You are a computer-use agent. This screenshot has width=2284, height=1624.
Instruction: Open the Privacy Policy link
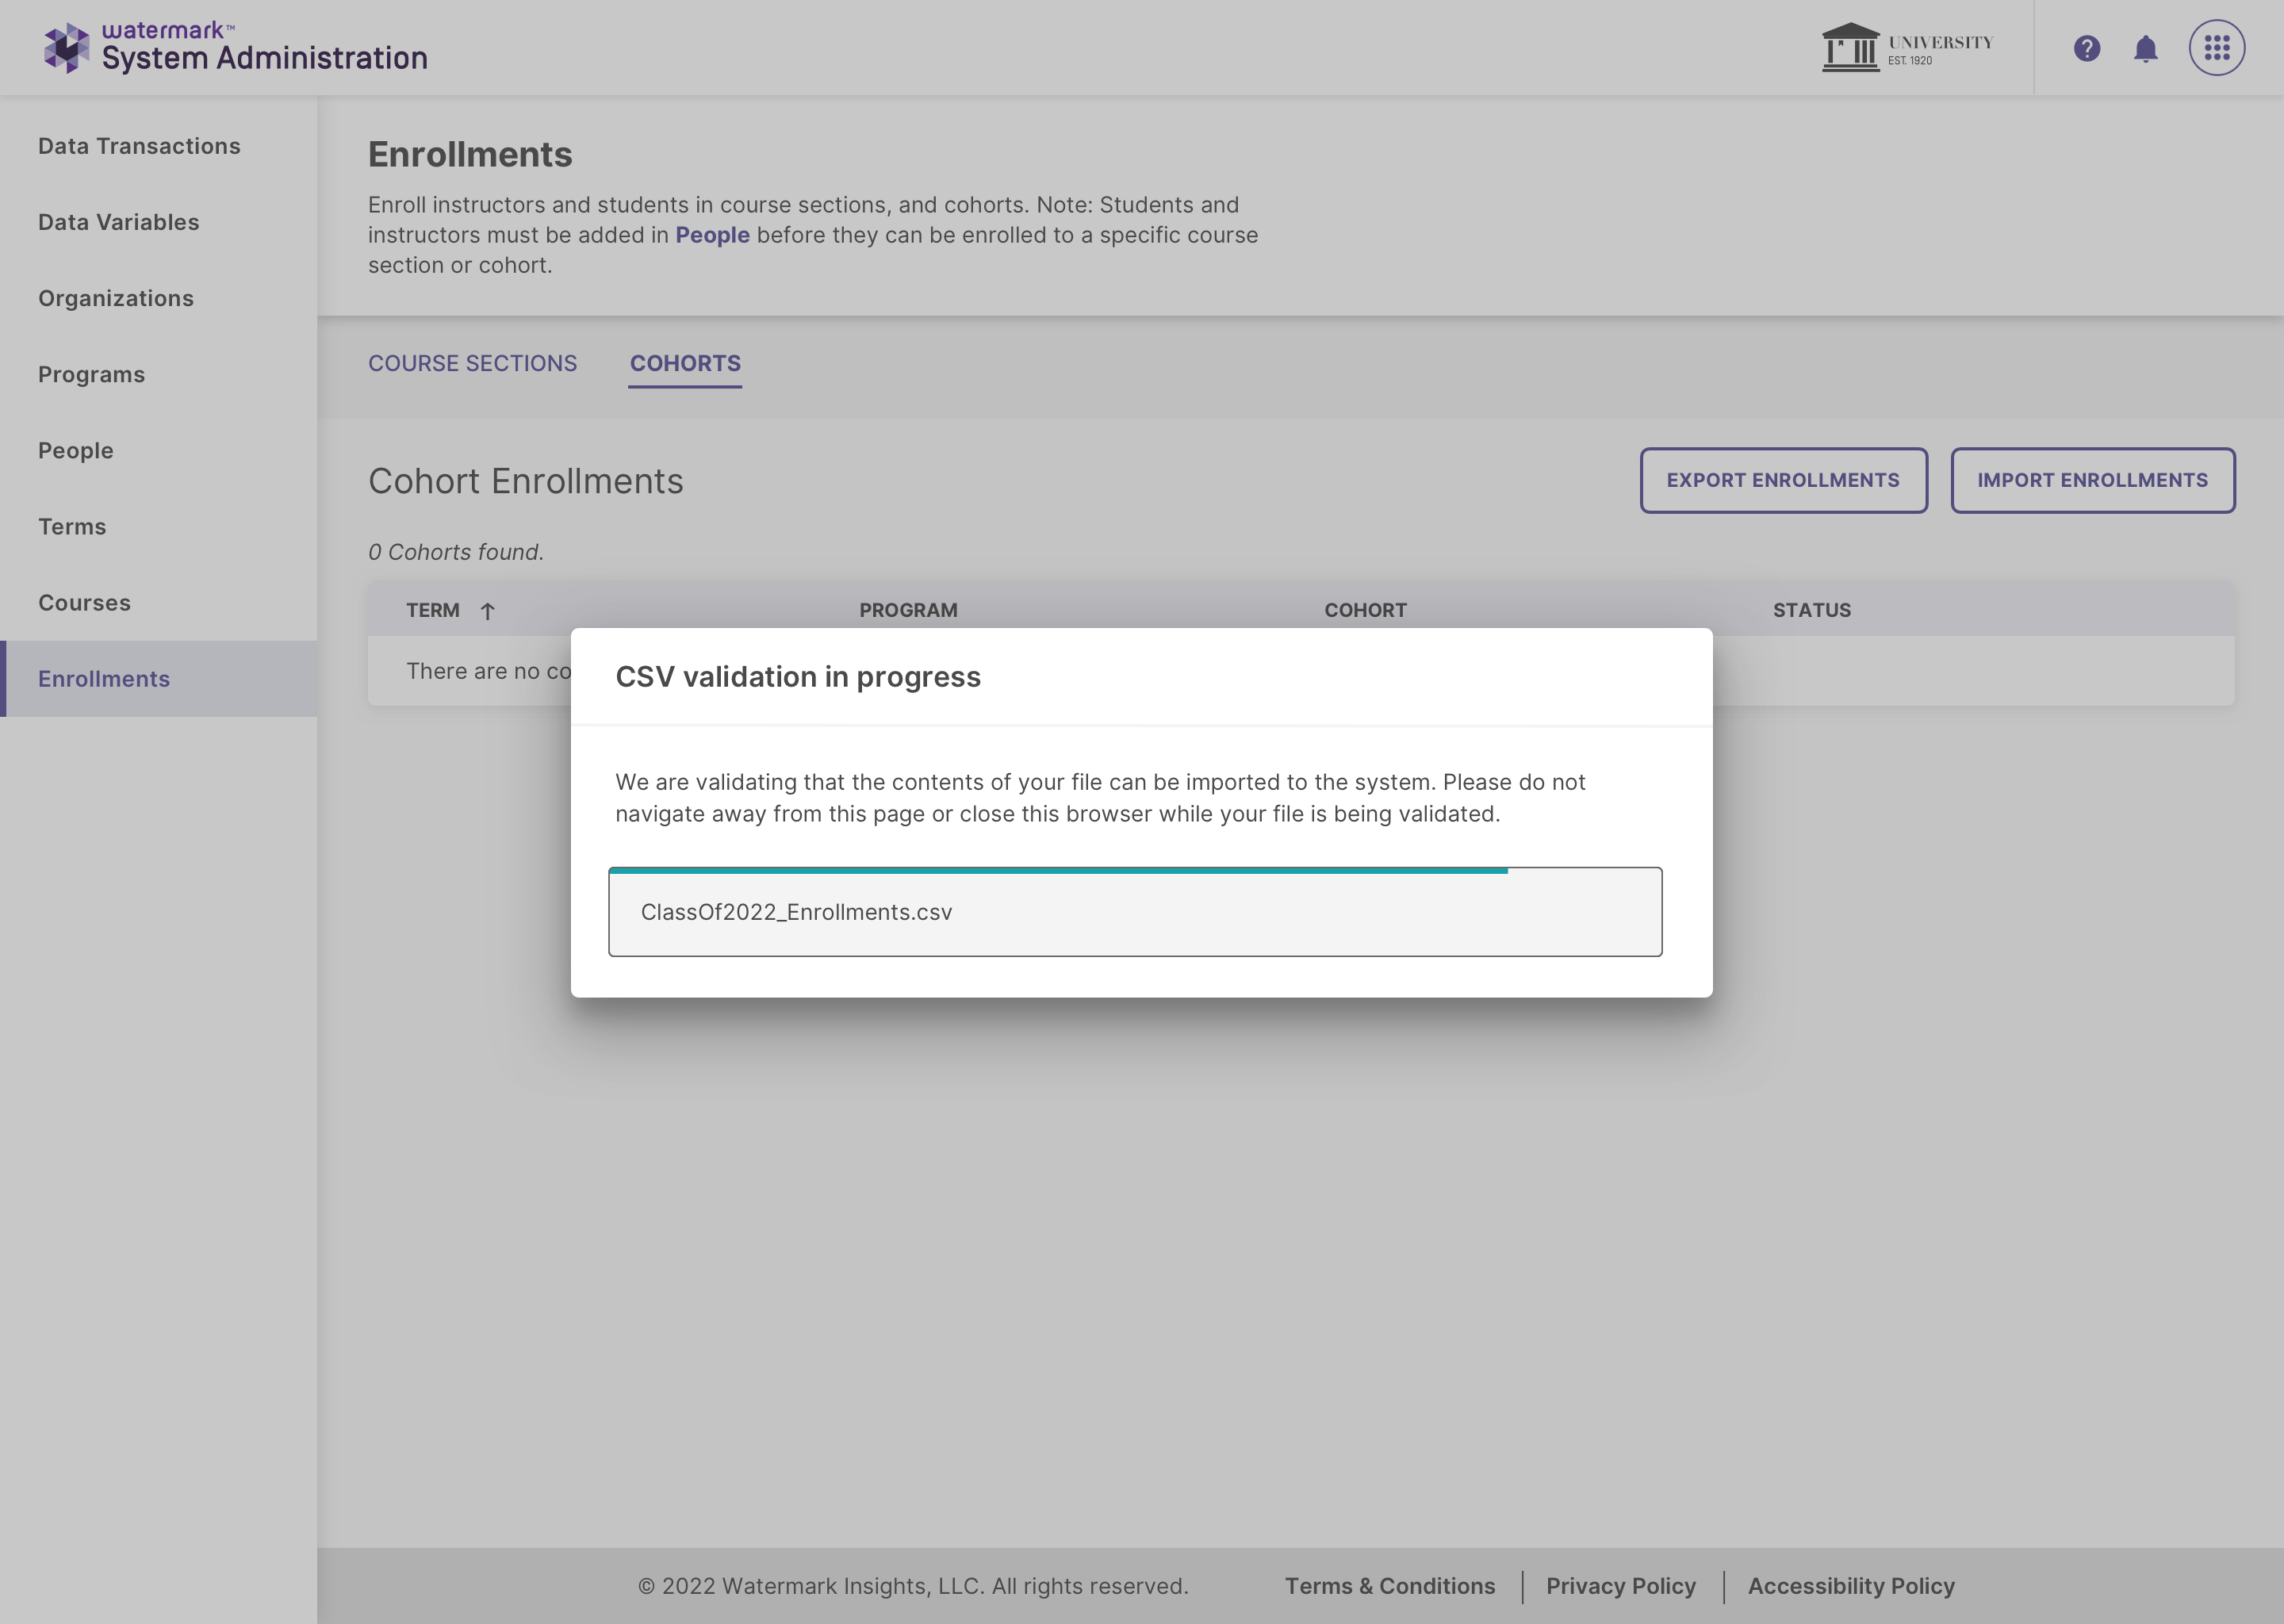tap(1621, 1586)
